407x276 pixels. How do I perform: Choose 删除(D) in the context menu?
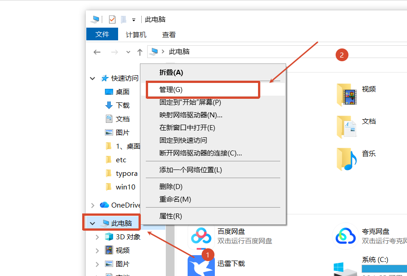click(x=213, y=186)
